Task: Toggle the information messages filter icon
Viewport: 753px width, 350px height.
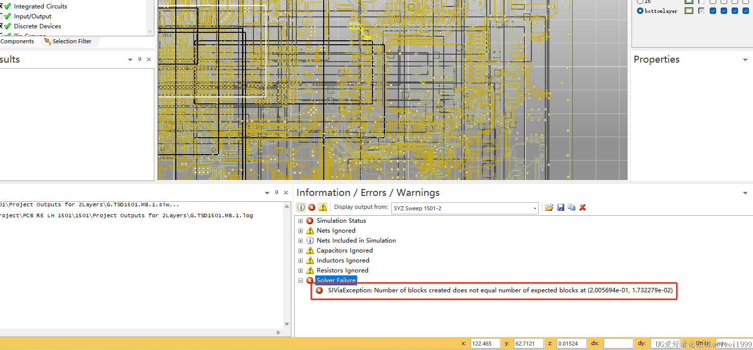Action: [x=301, y=207]
